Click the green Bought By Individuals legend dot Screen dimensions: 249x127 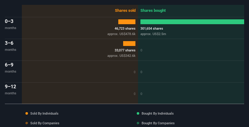[138, 113]
